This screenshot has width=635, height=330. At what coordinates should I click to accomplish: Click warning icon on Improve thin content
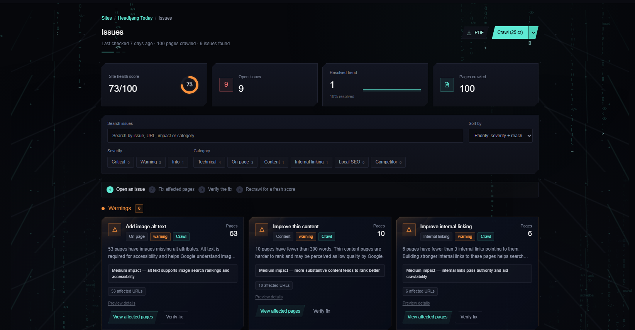coord(262,230)
